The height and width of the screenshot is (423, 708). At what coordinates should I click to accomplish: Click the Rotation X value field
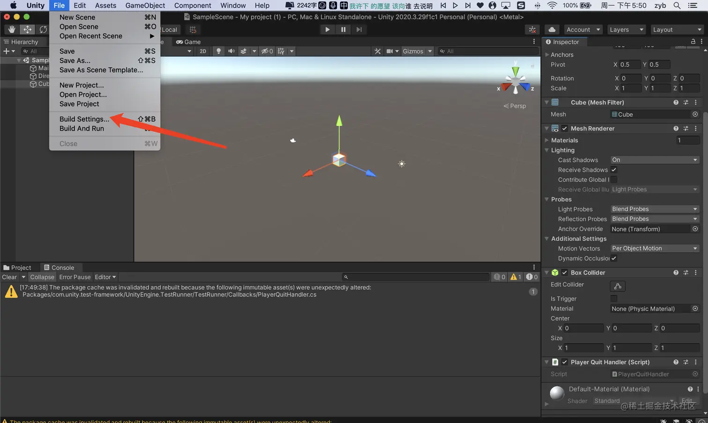point(630,78)
